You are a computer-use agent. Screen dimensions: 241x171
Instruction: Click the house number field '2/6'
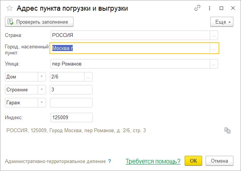coord(67,77)
